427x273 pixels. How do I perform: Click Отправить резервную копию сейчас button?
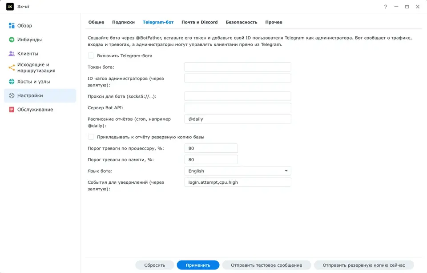pyautogui.click(x=364, y=265)
